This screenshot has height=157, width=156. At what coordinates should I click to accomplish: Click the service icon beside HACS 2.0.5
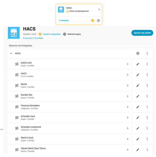[x=17, y=75]
